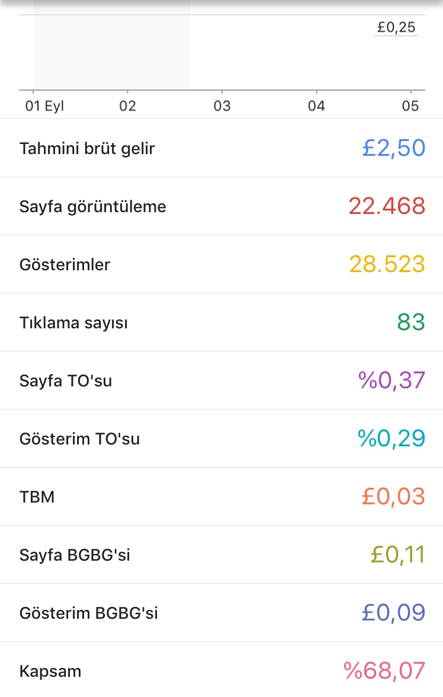Tap the %0,37 page CTR value
Image resolution: width=443 pixels, height=697 pixels.
pos(392,381)
